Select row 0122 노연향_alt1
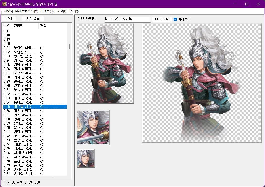This screenshot has width=265, height=187. tap(35, 52)
